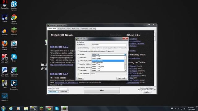This screenshot has width=198, height=111.
Task: Switch to the Profile Editor tab
Action: click(75, 29)
